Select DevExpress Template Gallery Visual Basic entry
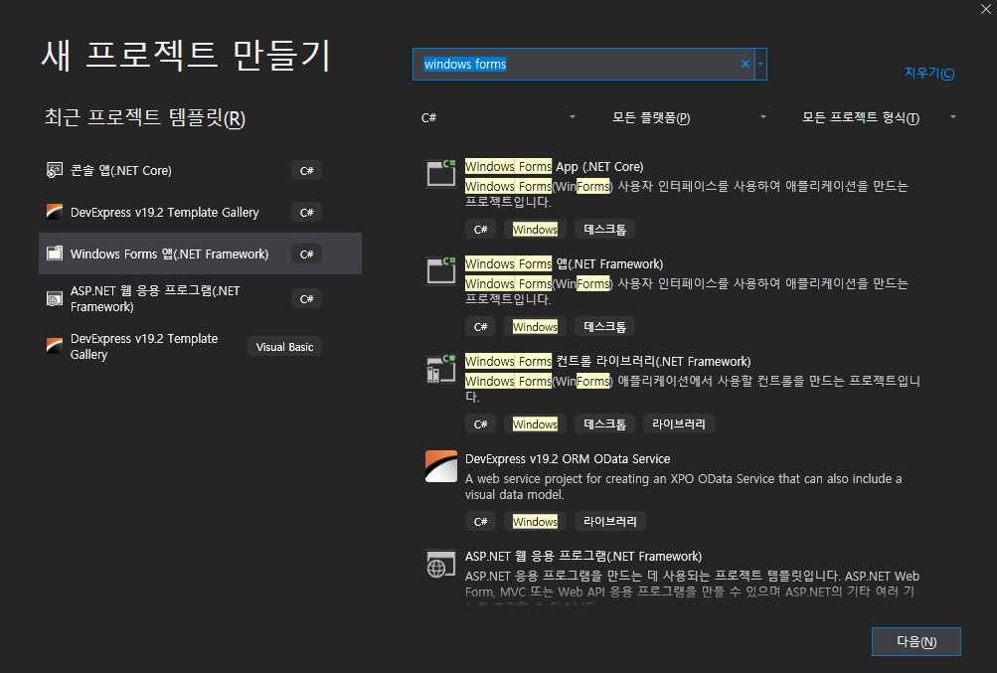Image resolution: width=997 pixels, height=673 pixels. click(200, 346)
